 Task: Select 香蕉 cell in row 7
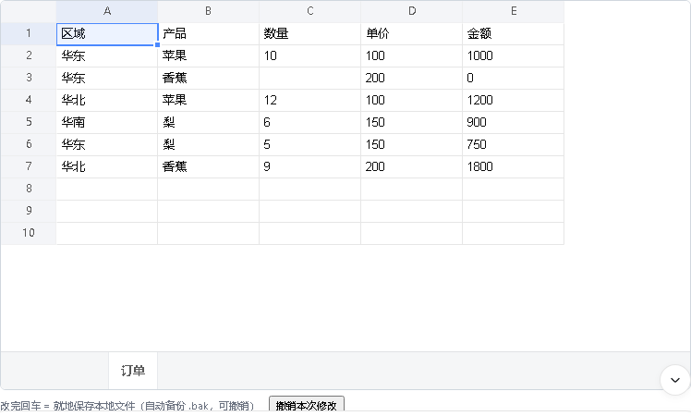tap(209, 166)
